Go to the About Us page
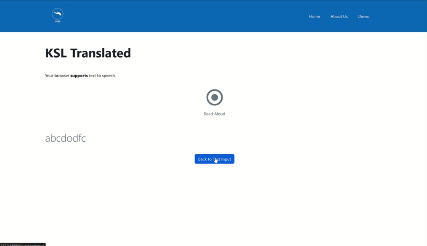The height and width of the screenshot is (246, 427). [339, 16]
